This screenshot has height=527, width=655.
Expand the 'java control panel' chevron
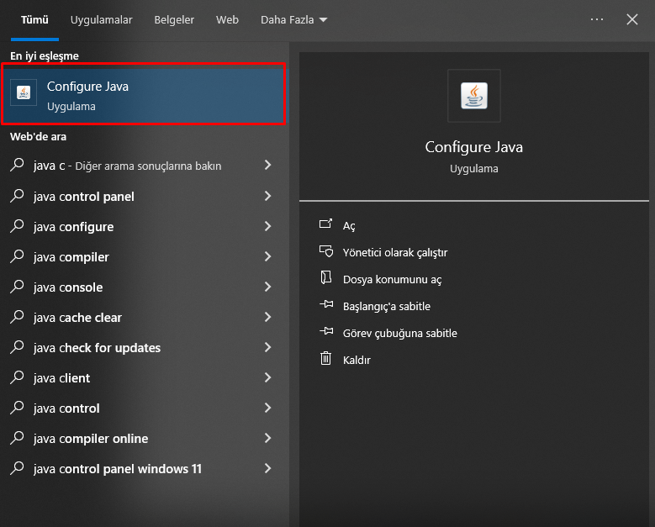267,196
